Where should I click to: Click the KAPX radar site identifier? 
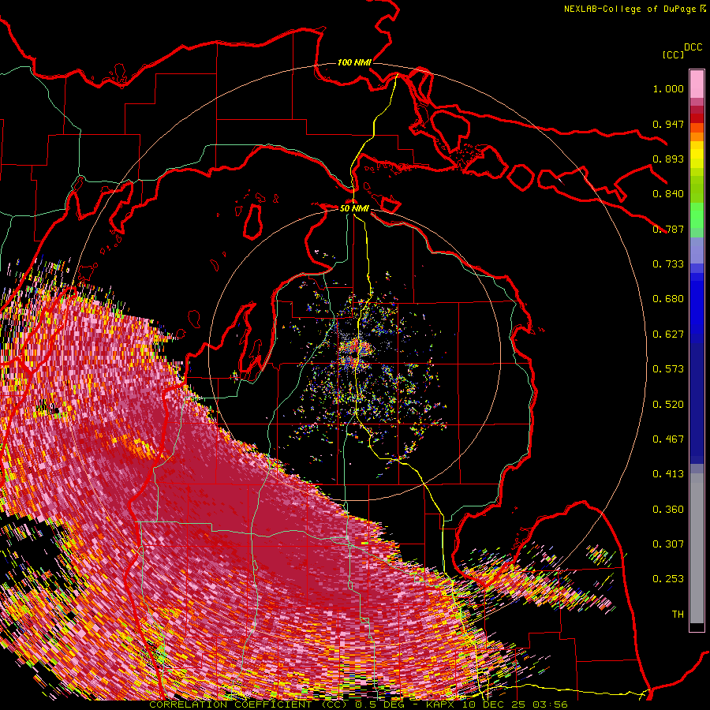[x=441, y=704]
